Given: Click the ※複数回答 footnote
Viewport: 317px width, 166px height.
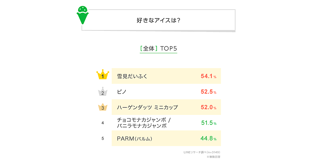Looking at the screenshot, I should (213, 157).
